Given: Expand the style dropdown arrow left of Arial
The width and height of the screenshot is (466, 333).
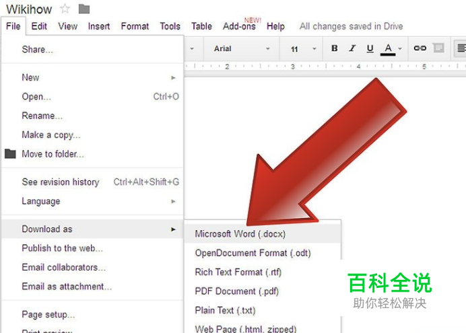Looking at the screenshot, I should pos(192,48).
